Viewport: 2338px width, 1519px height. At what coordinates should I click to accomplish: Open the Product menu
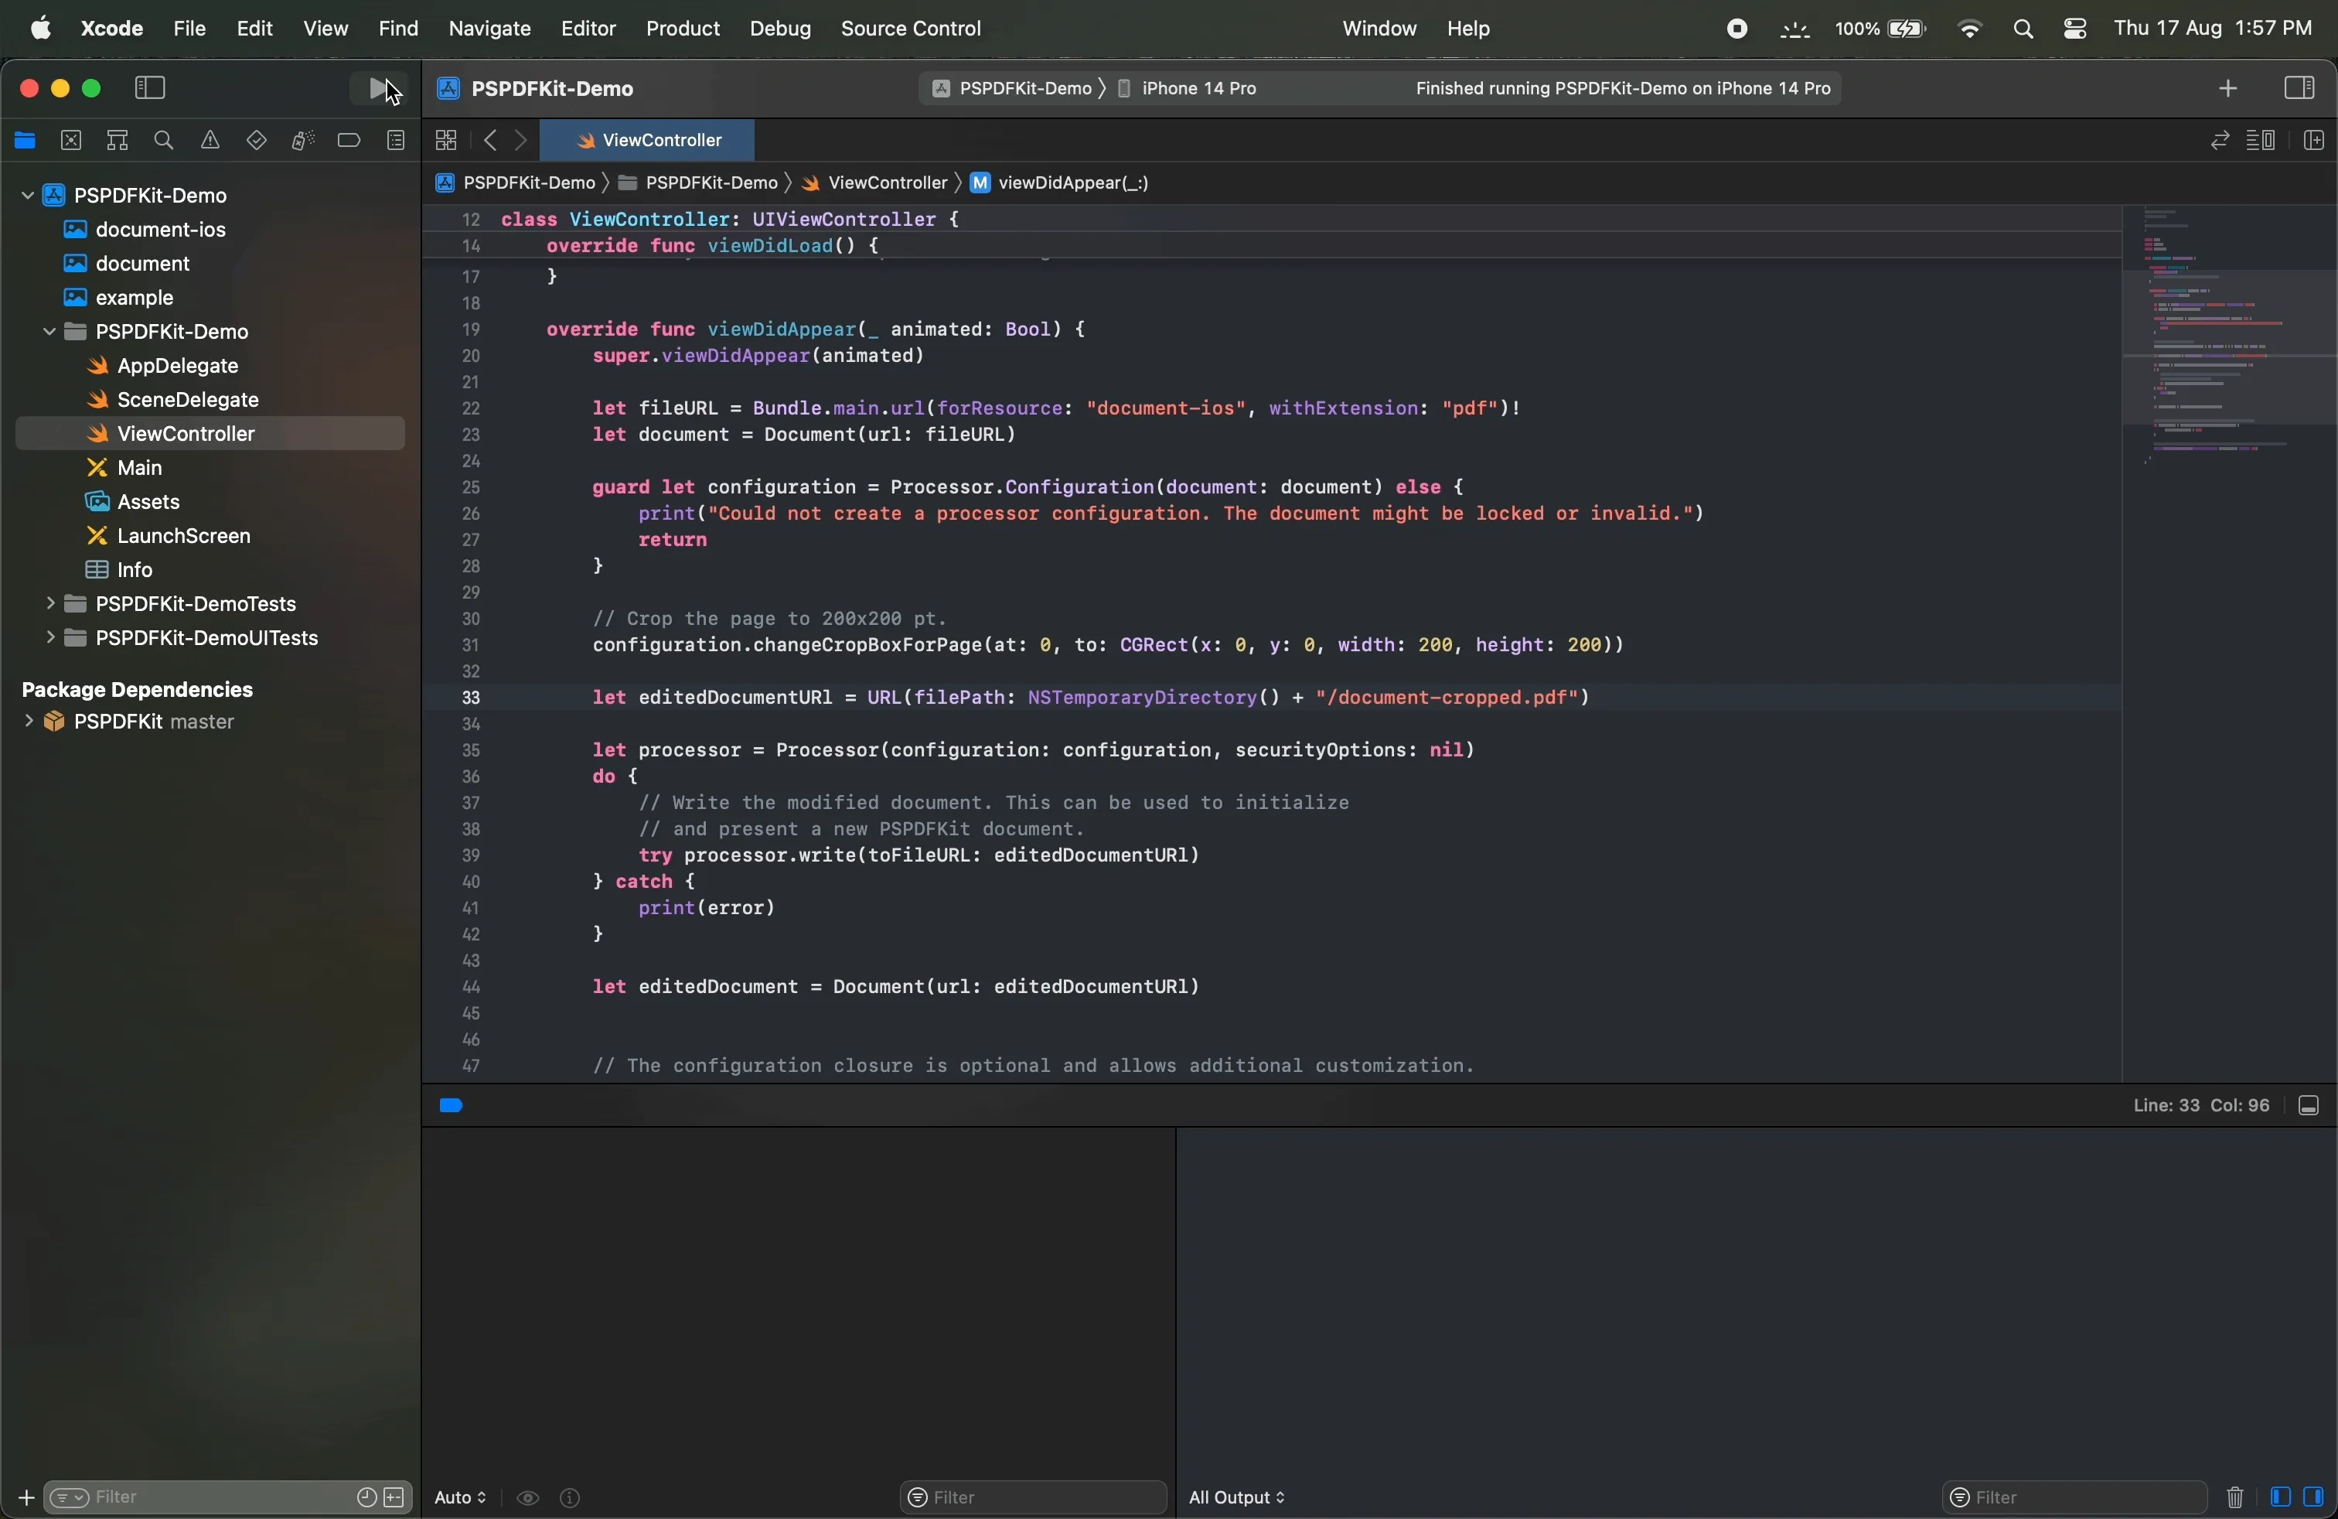682,29
